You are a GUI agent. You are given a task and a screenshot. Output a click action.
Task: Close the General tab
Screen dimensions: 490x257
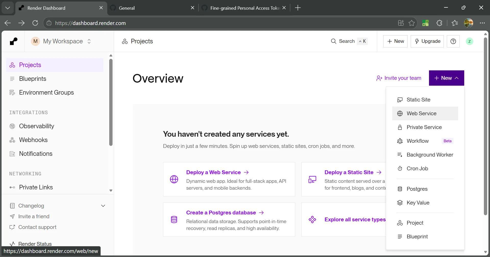tap(193, 8)
